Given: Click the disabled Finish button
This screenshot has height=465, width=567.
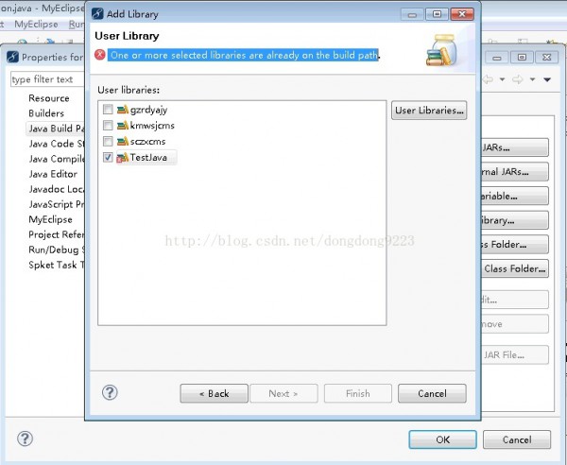Looking at the screenshot, I should tap(357, 393).
